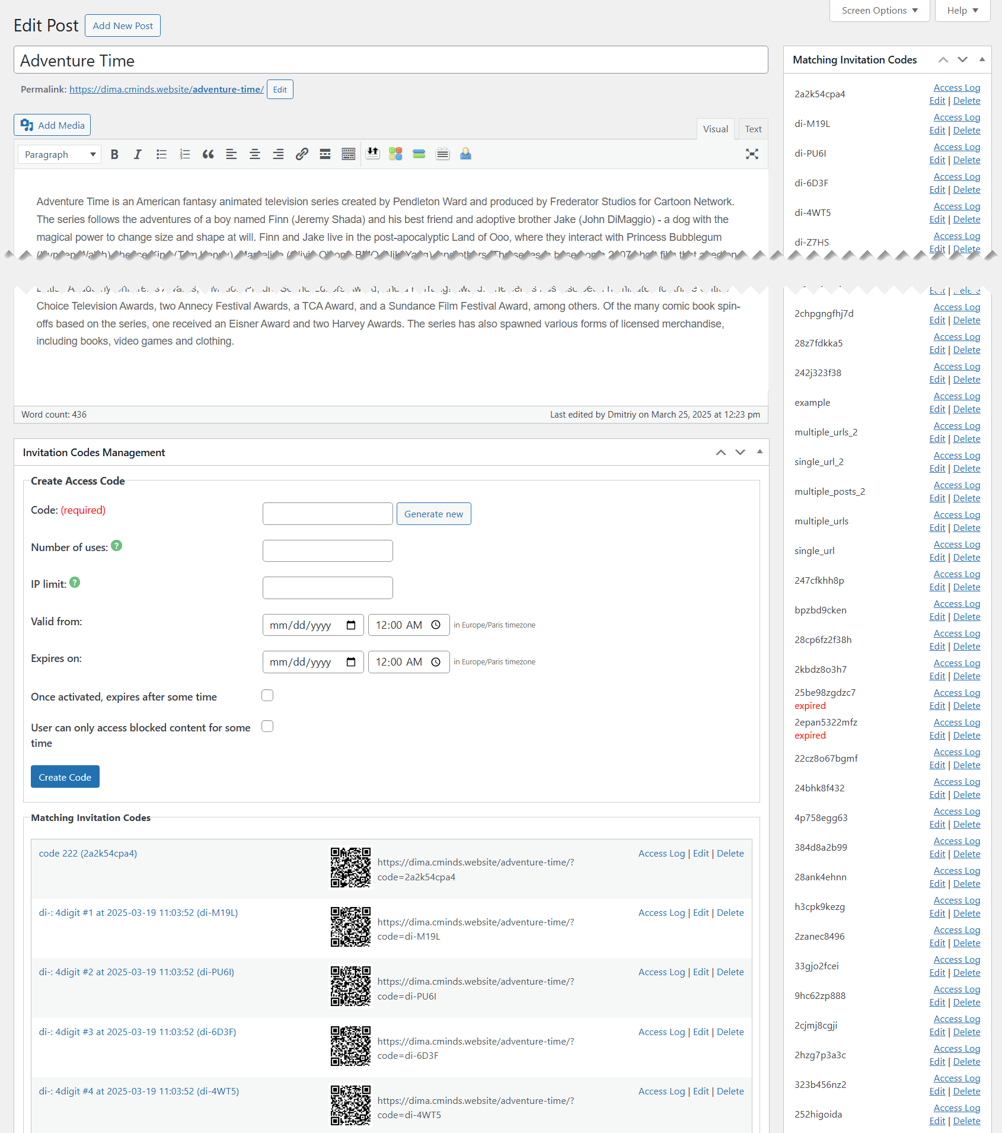This screenshot has height=1133, width=1002.
Task: Open the Valid from calendar picker
Action: (351, 625)
